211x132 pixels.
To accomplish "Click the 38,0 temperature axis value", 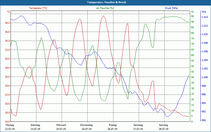I will [x=7, y=23].
